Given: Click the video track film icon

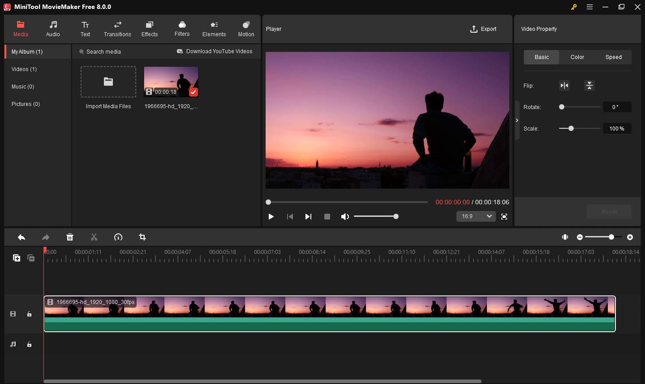Looking at the screenshot, I should [x=13, y=314].
